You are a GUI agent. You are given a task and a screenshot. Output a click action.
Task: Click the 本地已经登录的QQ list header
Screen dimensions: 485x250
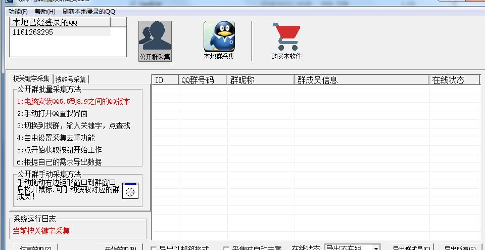click(60, 22)
